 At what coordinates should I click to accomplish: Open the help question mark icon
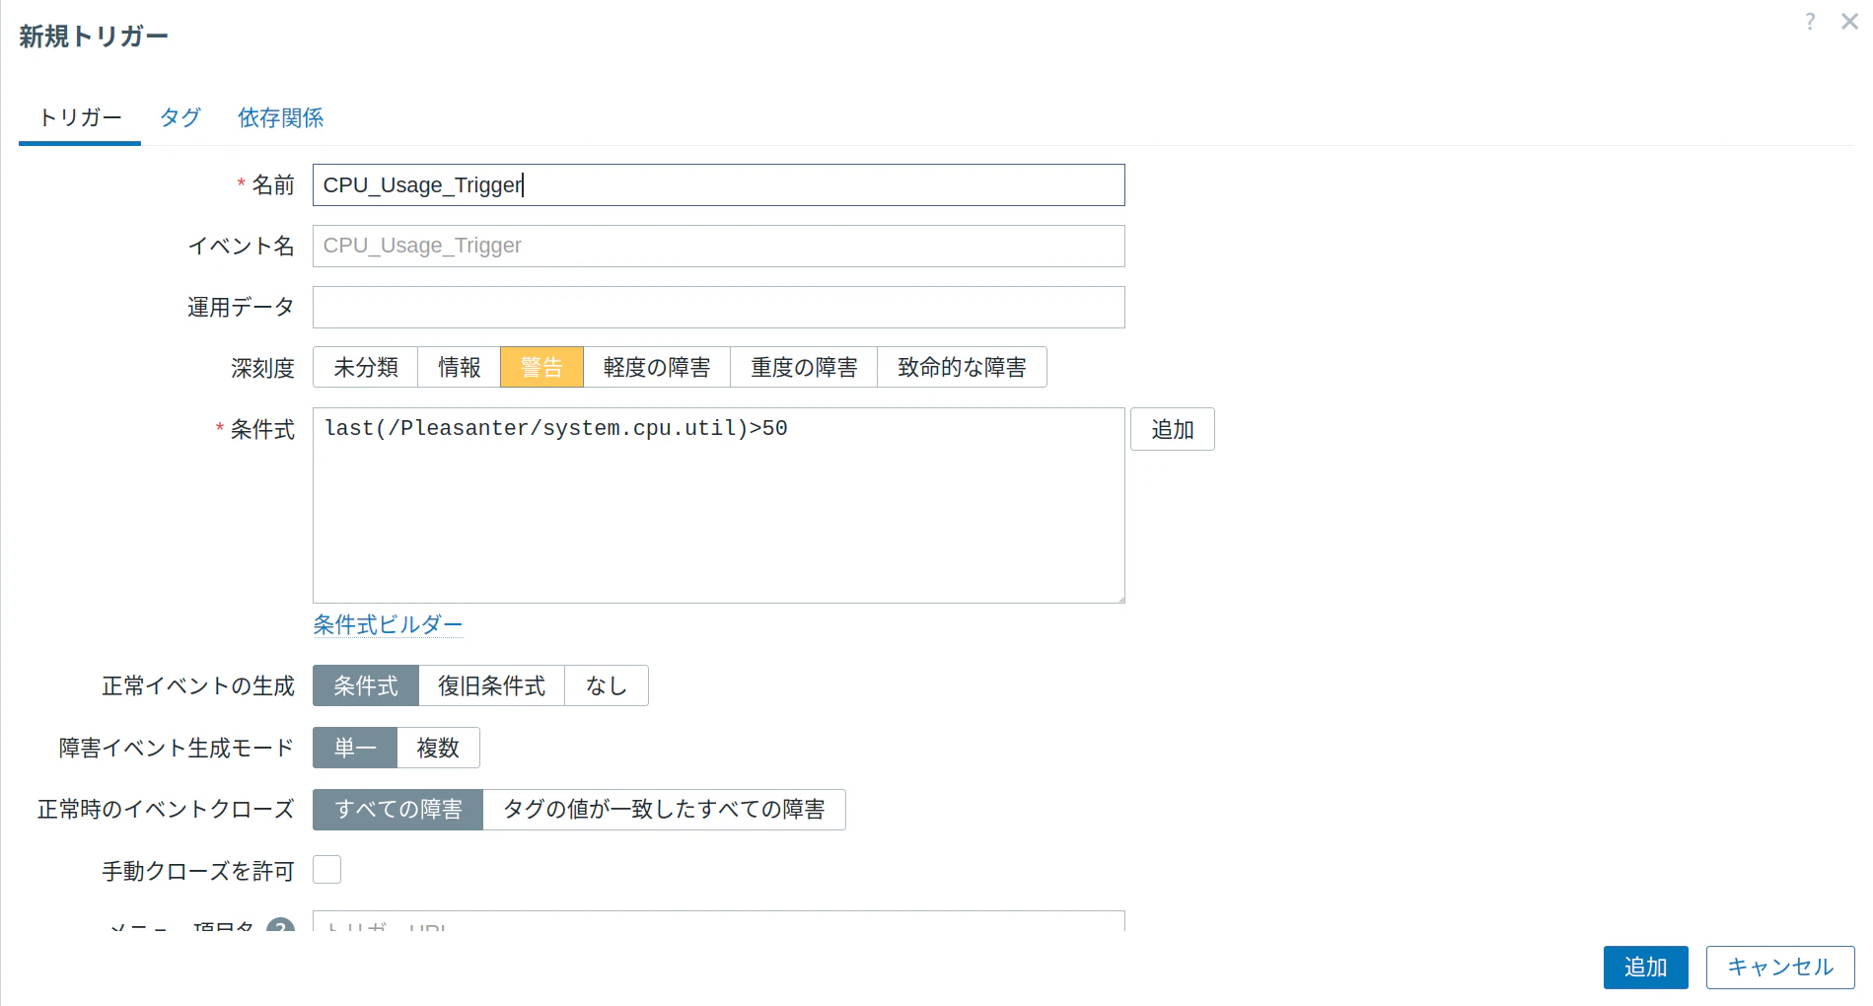click(x=1810, y=22)
